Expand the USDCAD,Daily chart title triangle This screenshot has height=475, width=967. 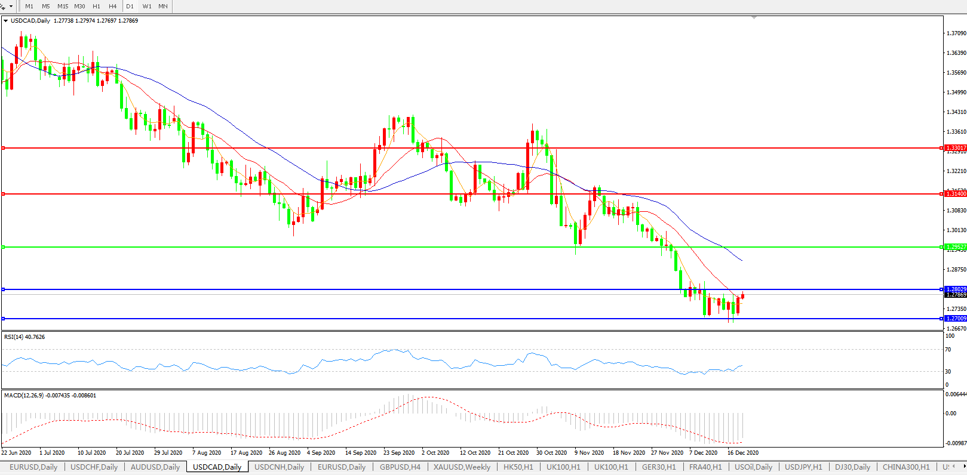pos(6,21)
